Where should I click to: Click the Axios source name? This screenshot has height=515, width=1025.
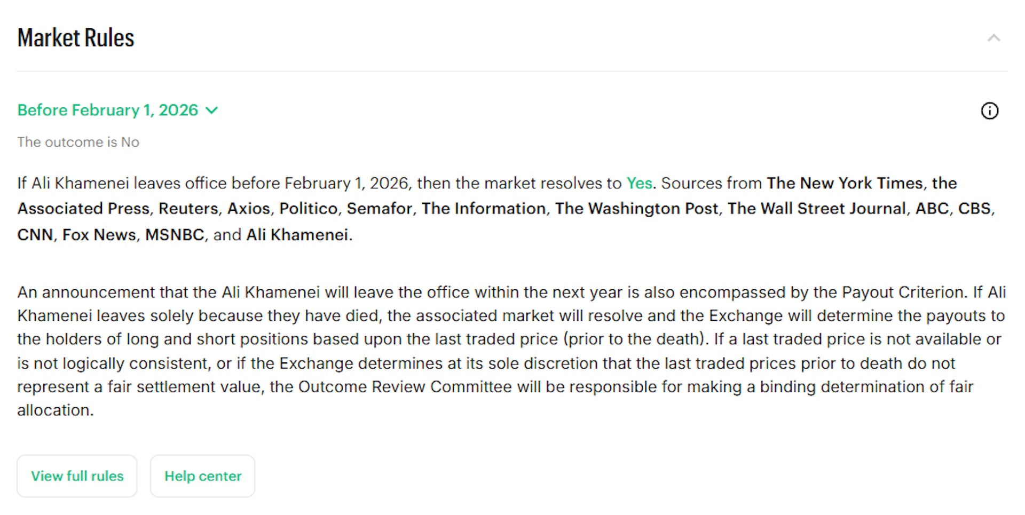pyautogui.click(x=249, y=208)
